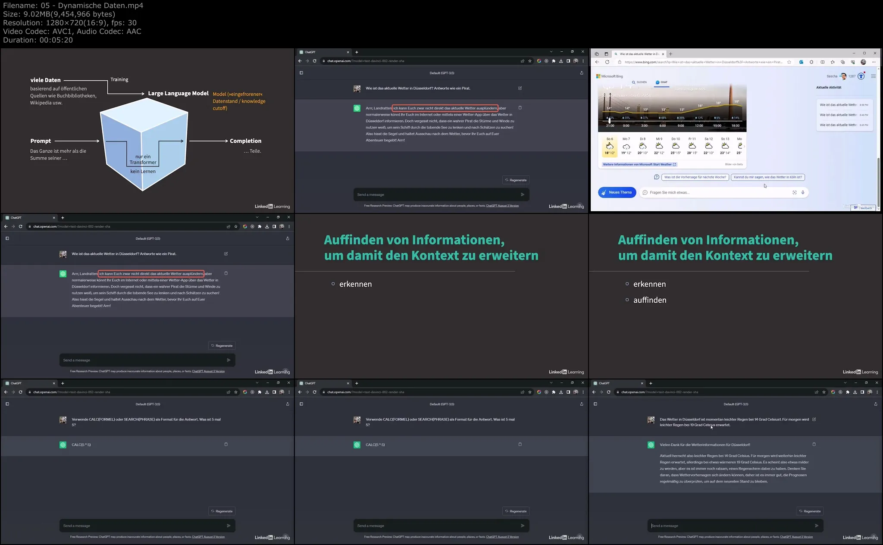Copy the 'Arrr, Landratten' reply in the ChatGPT window beside Bing
The height and width of the screenshot is (545, 883).
point(520,108)
